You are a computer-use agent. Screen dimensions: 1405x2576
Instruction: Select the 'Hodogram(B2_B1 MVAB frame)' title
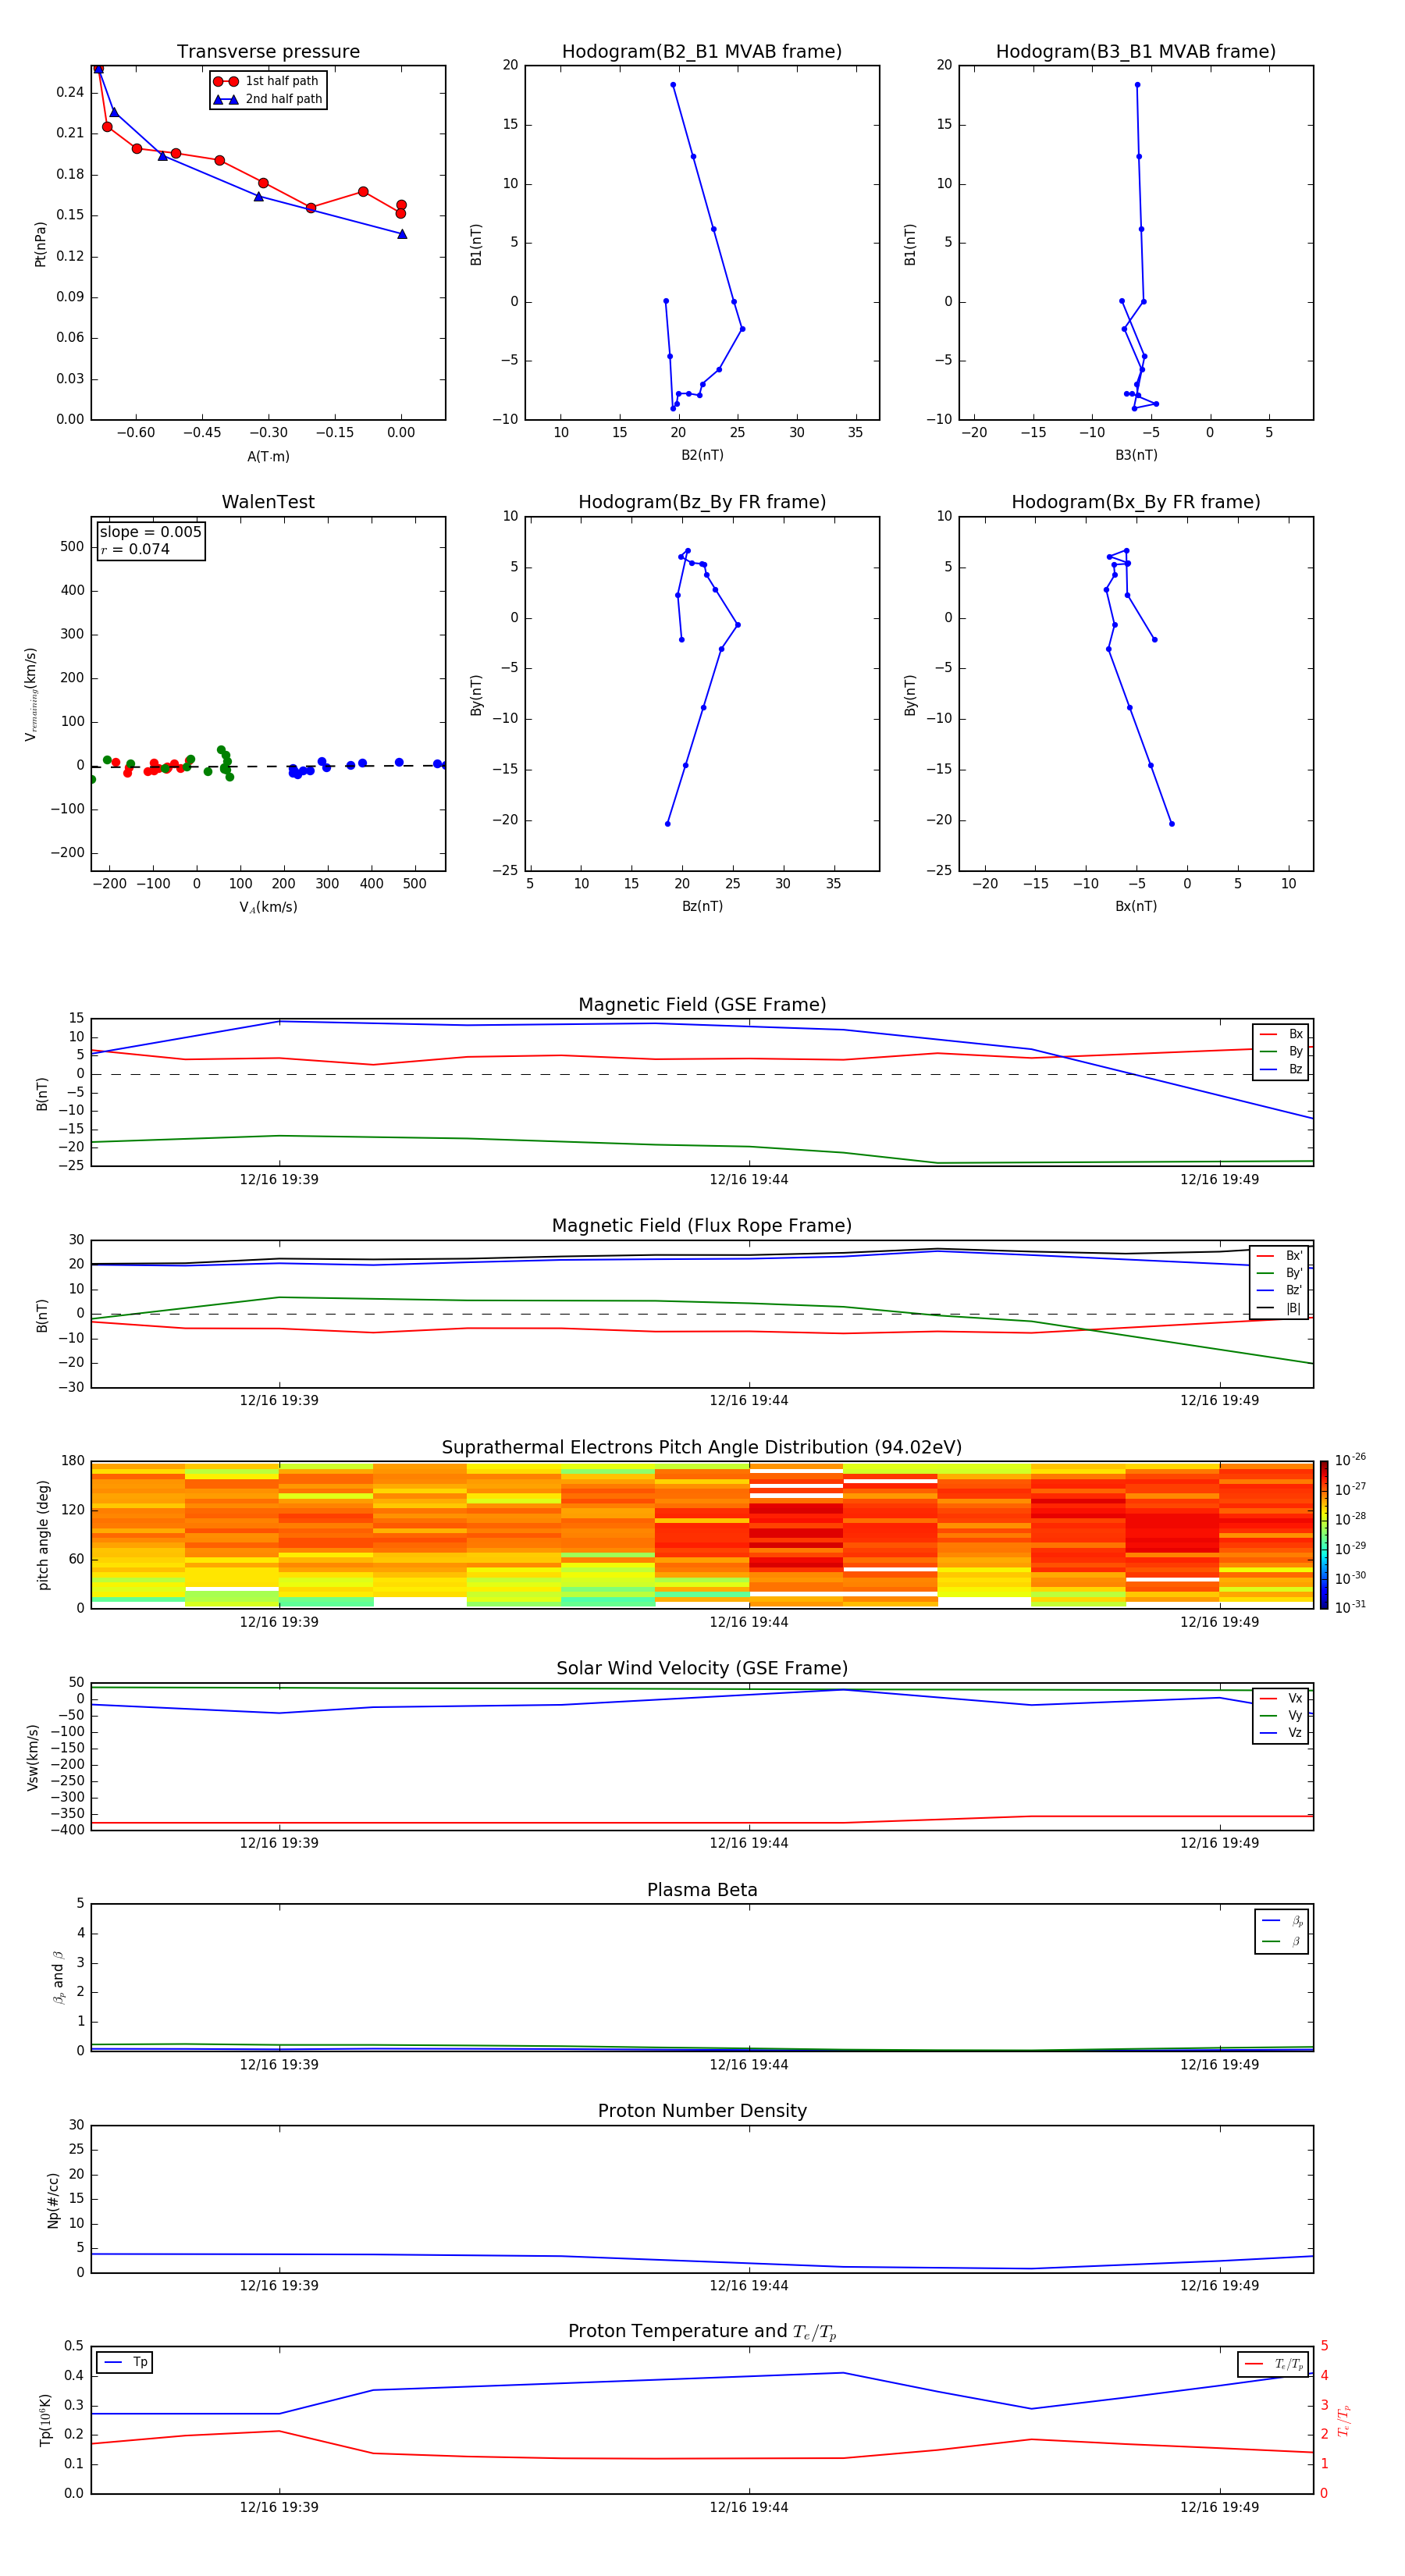tap(702, 52)
